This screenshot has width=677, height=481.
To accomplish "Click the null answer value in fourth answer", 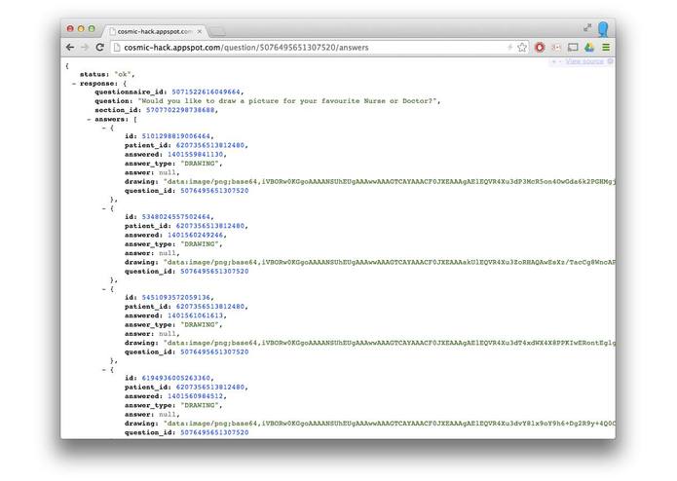I will pyautogui.click(x=168, y=414).
